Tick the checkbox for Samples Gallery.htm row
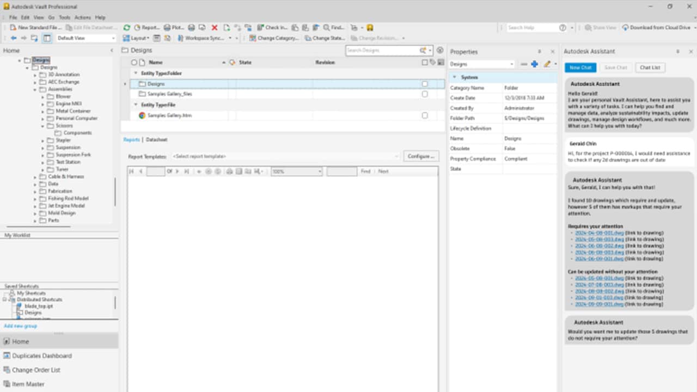Image resolution: width=697 pixels, height=392 pixels. (x=425, y=115)
